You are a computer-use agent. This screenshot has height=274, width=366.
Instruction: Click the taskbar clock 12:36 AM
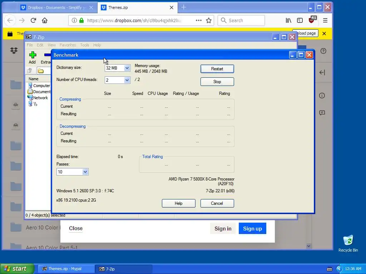353,269
